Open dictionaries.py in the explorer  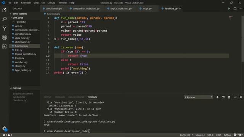click(x=23, y=42)
